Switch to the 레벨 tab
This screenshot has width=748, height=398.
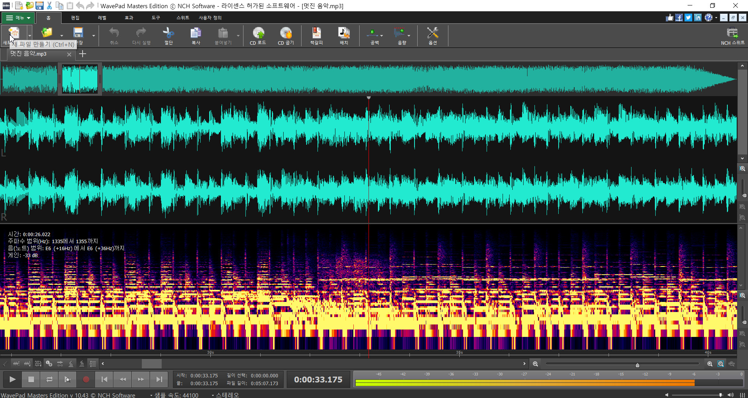102,18
